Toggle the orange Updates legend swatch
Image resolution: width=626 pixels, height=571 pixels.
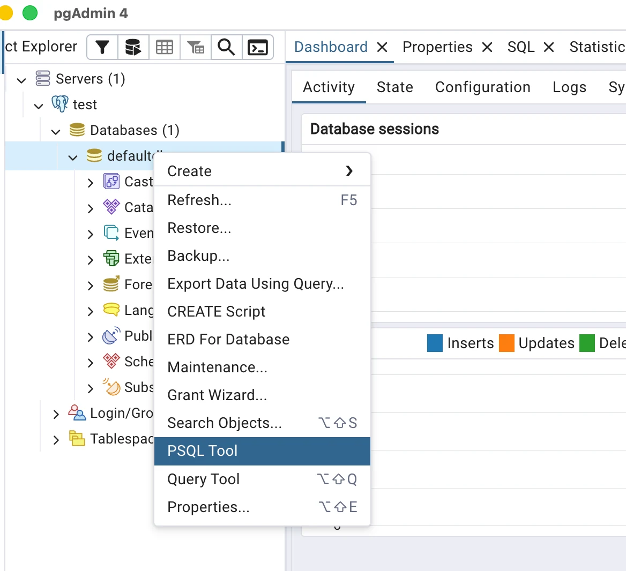pyautogui.click(x=506, y=343)
